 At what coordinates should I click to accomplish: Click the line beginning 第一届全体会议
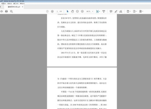[x=82, y=36]
